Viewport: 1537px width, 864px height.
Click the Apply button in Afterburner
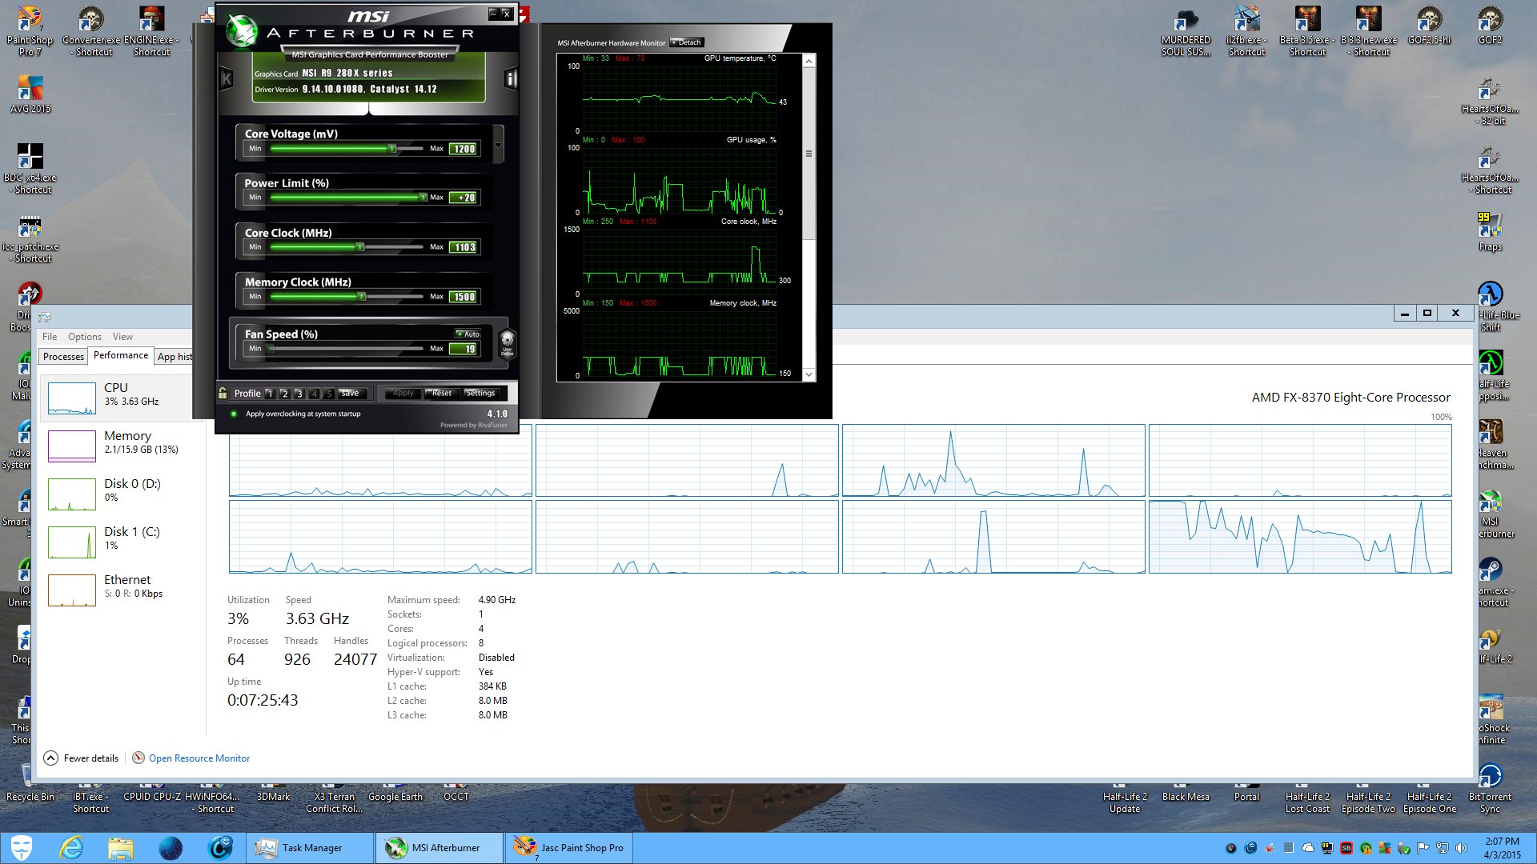tap(403, 393)
